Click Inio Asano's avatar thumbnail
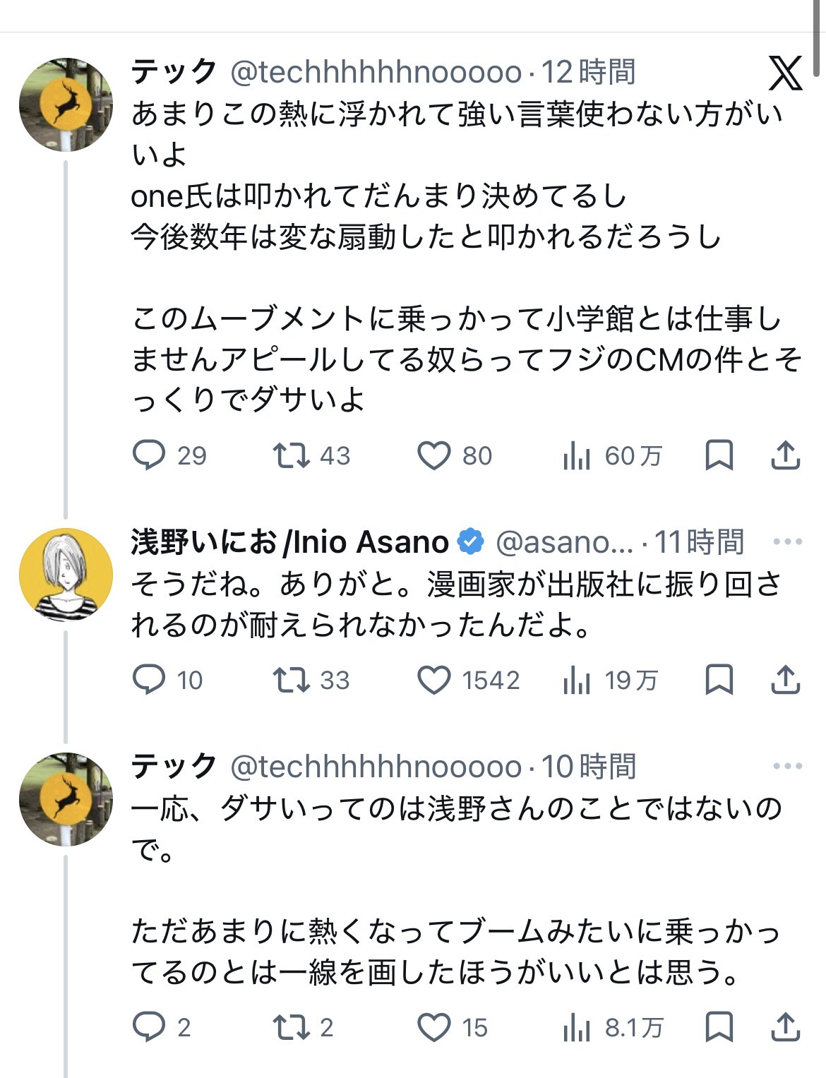 pos(66,575)
